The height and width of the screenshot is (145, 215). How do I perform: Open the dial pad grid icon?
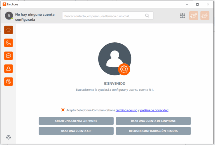point(183,16)
